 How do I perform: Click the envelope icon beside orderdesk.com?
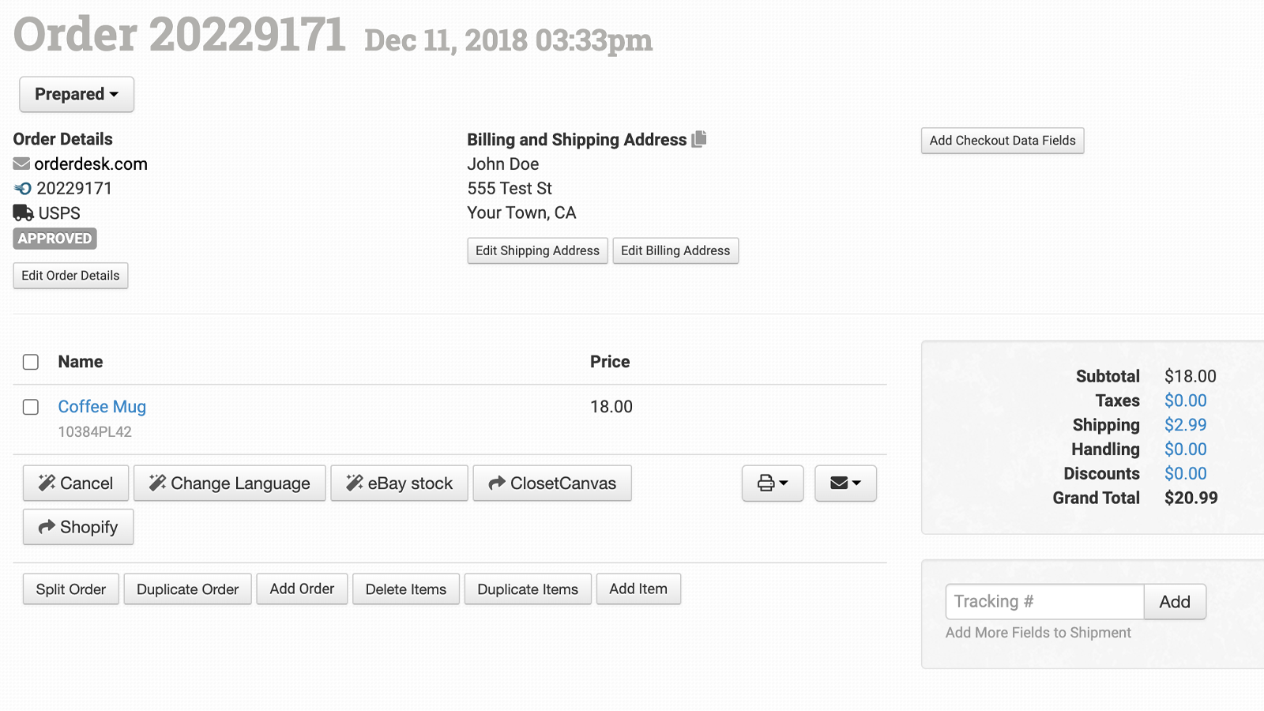click(21, 164)
